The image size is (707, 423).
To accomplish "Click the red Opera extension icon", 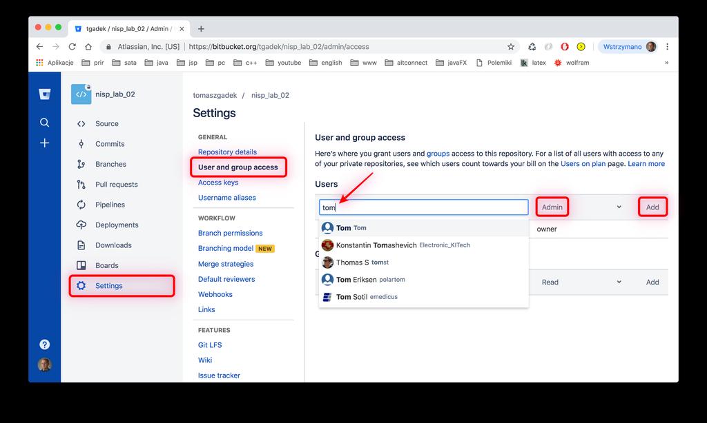I will click(x=565, y=46).
